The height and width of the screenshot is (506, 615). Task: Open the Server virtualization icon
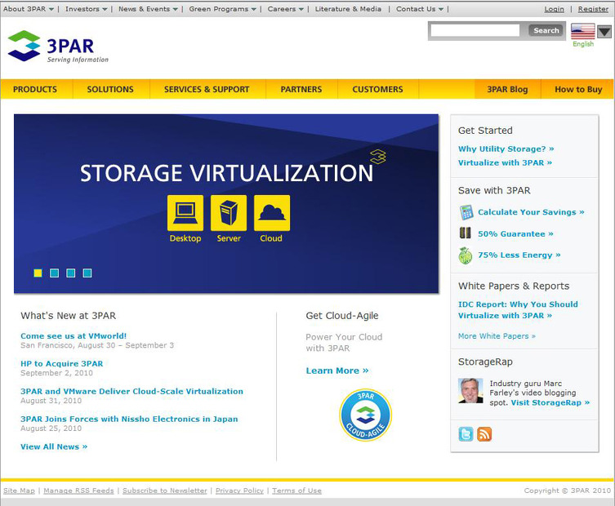point(229,213)
